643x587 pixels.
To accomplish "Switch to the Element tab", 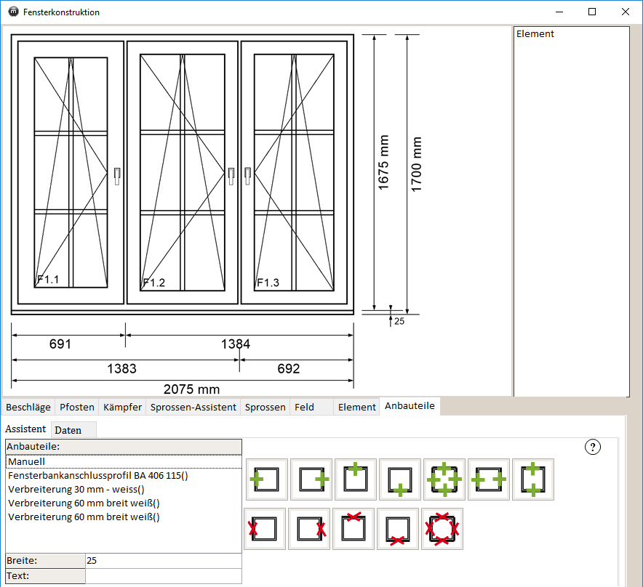I will tap(356, 407).
